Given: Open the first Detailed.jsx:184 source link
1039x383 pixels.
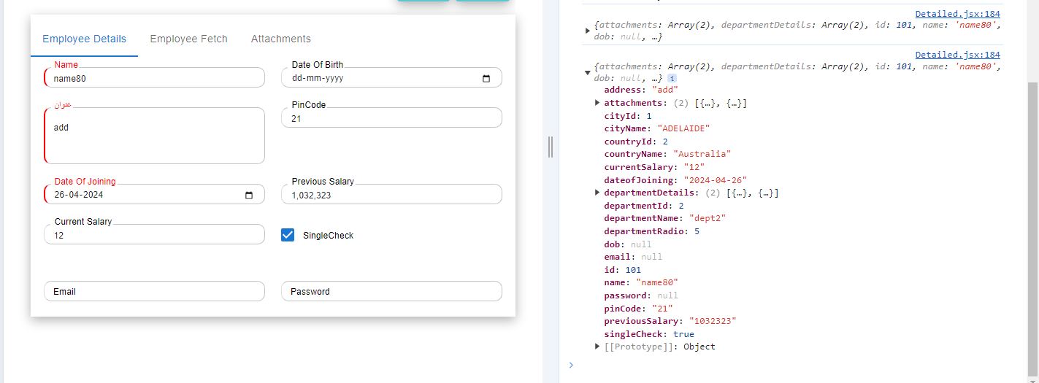Looking at the screenshot, I should pyautogui.click(x=957, y=14).
